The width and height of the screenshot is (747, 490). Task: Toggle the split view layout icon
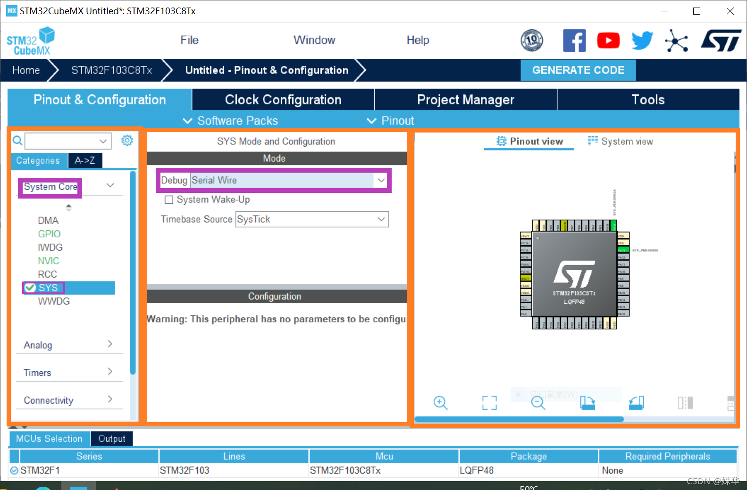[x=685, y=403]
